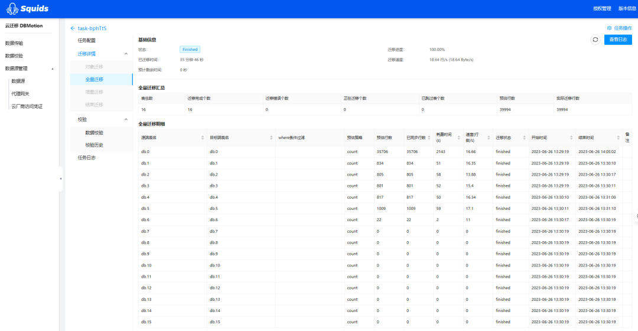This screenshot has height=331, width=638.
Task: Click the 18.64 行/s migration speed value
Action: 451,60
